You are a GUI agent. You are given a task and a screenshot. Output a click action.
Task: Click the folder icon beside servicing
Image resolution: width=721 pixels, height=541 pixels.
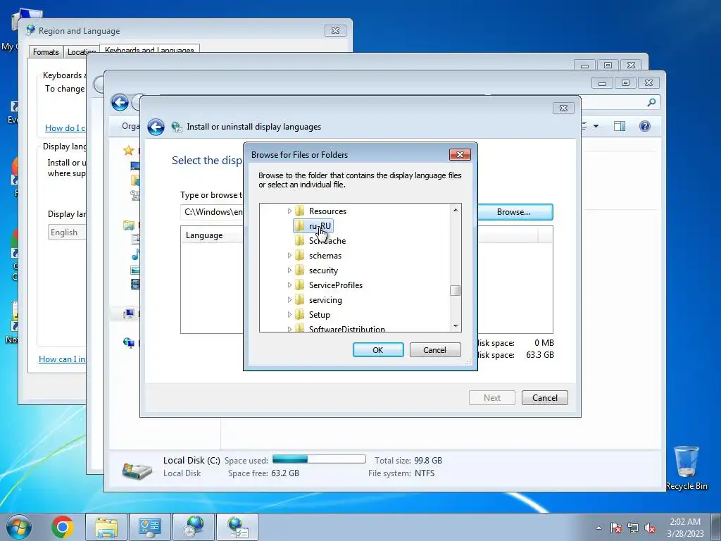pos(300,299)
